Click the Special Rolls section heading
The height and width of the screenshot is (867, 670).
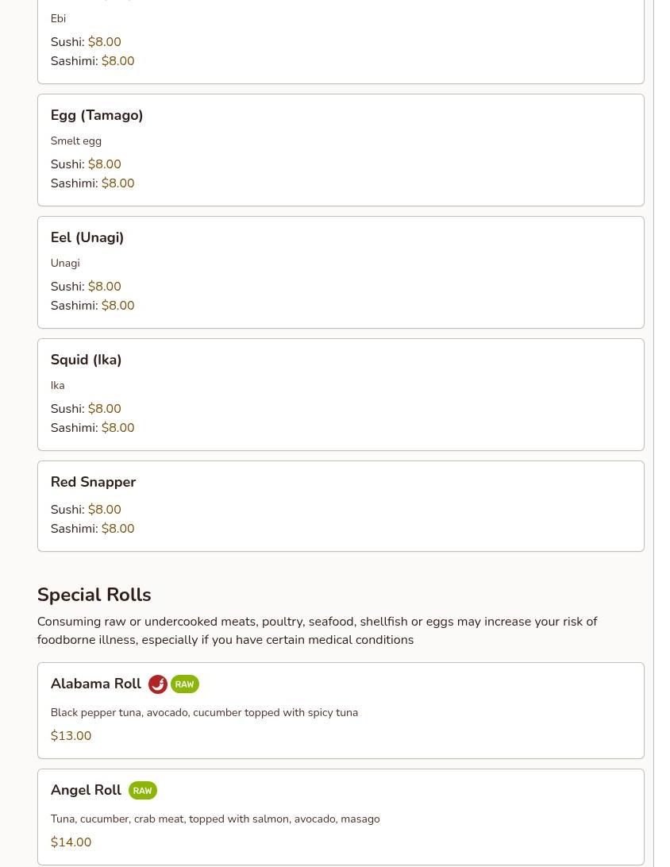coord(94,595)
